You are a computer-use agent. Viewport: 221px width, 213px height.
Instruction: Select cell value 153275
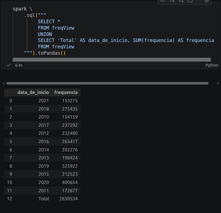click(70, 101)
